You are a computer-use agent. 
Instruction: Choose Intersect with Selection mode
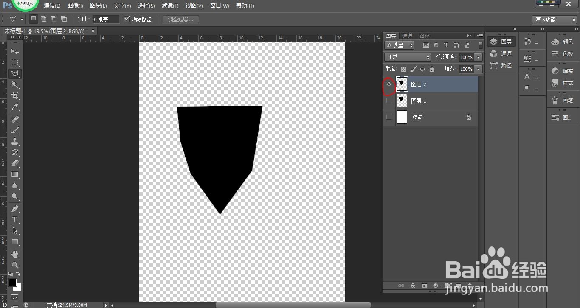[x=64, y=19]
